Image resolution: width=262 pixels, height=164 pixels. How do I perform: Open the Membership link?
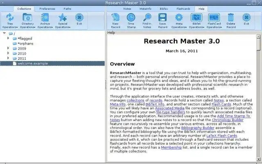tap(171, 148)
